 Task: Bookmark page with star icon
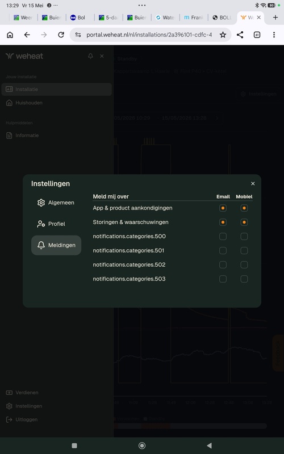223,35
